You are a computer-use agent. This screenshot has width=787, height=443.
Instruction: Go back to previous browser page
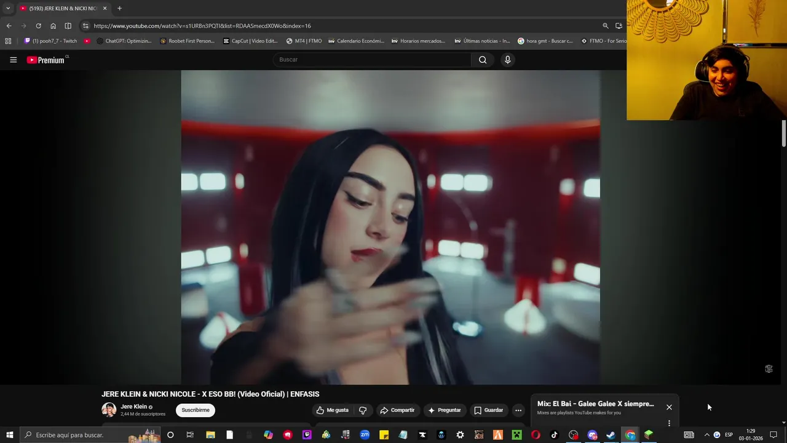9,26
